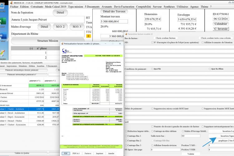This screenshot has width=234, height=156.
Task: Tick Centrage en-têtes tableau checkbox
Action: [x=152, y=131]
